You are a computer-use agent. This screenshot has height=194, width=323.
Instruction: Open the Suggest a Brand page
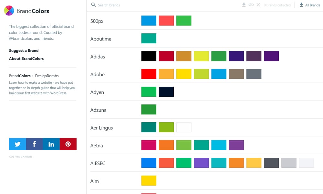pyautogui.click(x=24, y=51)
